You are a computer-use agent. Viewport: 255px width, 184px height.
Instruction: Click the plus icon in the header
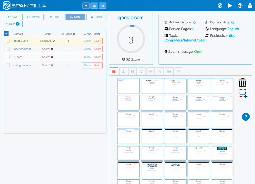point(86,5)
